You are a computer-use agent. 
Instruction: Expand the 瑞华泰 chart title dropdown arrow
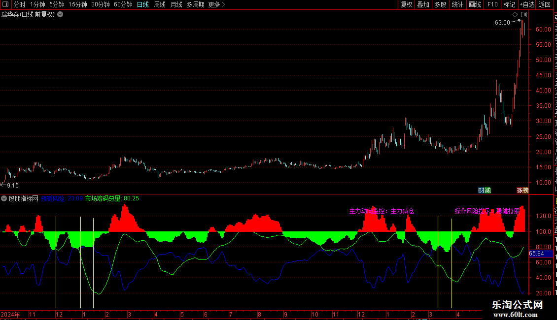click(61, 14)
